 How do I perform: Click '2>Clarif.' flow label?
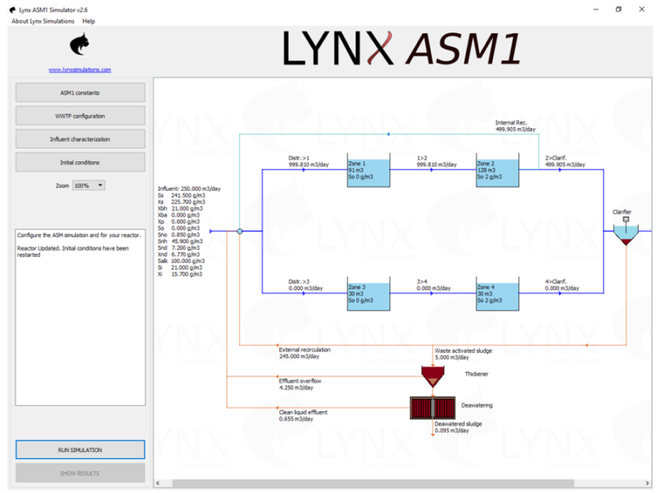pyautogui.click(x=565, y=161)
